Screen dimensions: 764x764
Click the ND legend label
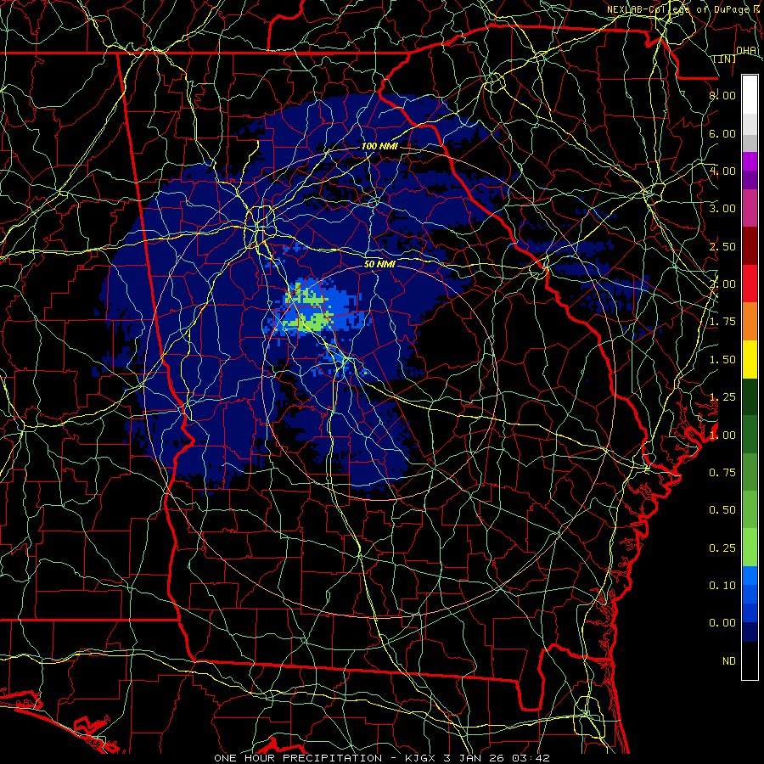(729, 661)
